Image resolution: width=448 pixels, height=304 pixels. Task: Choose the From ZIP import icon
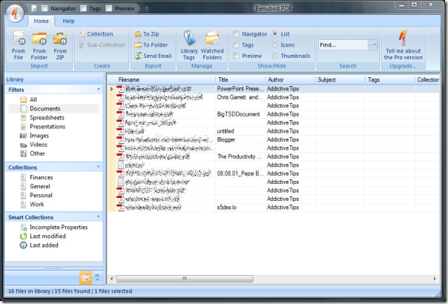click(60, 45)
